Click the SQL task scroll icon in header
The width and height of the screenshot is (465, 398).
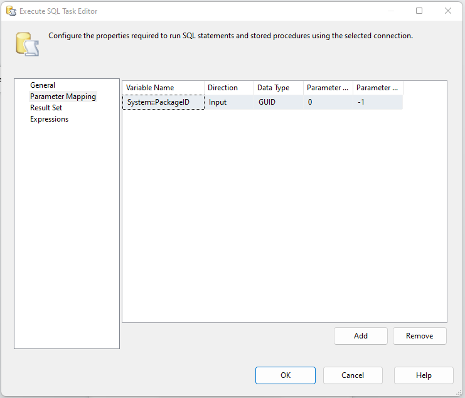(26, 43)
